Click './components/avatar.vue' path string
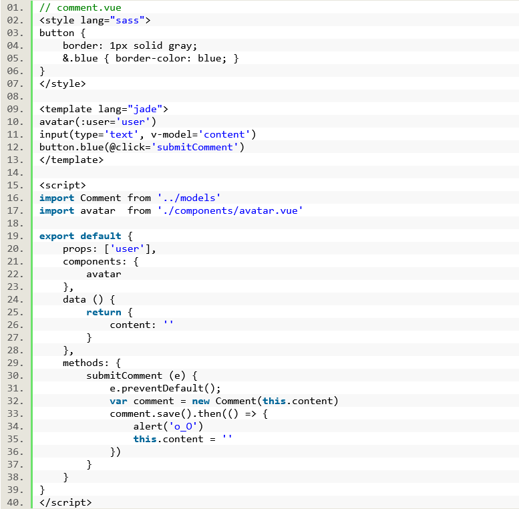519x509 pixels. point(230,211)
